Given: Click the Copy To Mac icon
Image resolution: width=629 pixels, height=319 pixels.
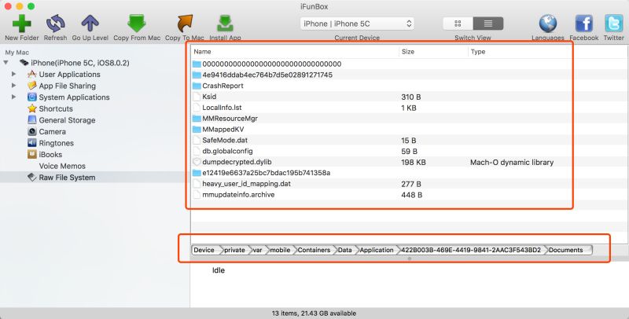Looking at the screenshot, I should coord(185,24).
